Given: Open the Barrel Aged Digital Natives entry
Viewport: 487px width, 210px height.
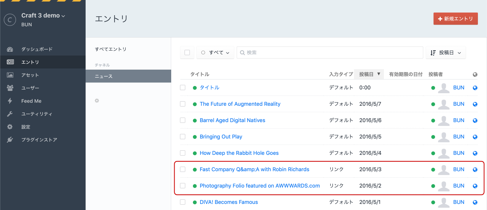Looking at the screenshot, I should click(x=232, y=120).
